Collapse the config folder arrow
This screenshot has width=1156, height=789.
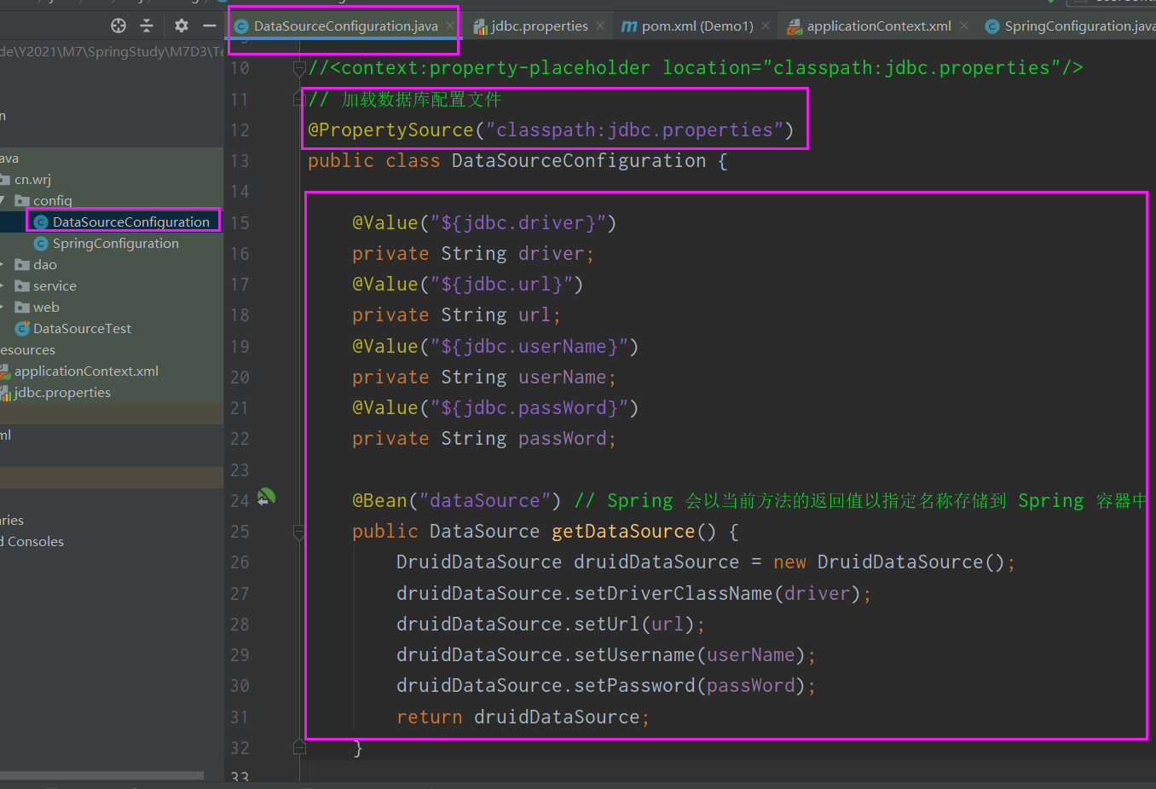point(3,201)
